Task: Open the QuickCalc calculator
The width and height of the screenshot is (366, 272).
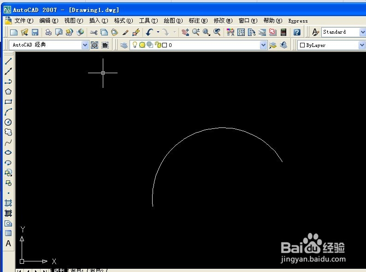Action: tap(283, 32)
